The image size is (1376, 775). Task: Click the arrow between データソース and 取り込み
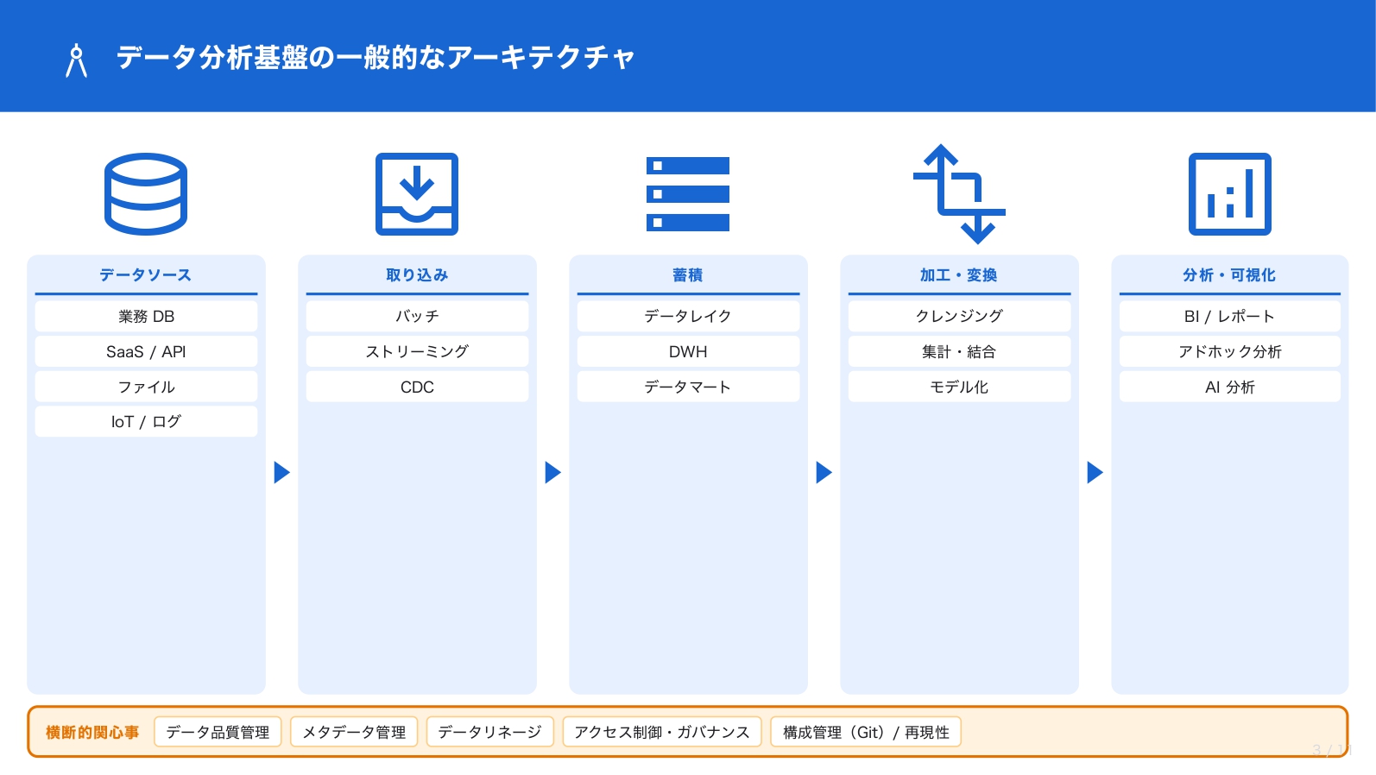(281, 472)
